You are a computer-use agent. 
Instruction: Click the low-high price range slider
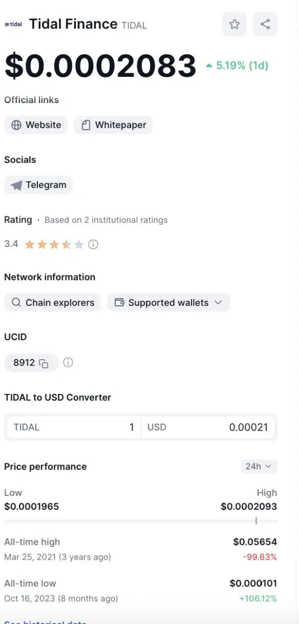point(141,521)
